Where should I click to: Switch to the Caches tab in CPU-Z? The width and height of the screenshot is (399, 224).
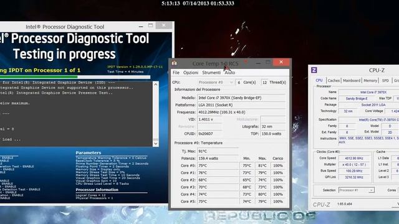[334, 80]
